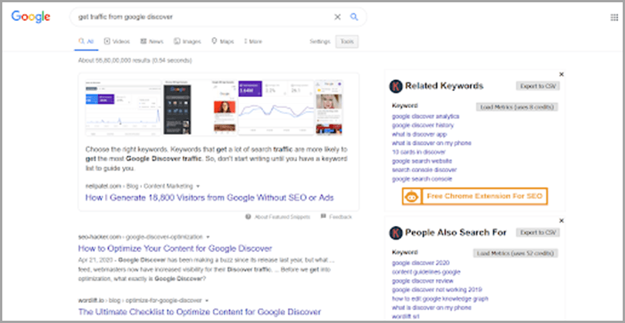
Task: Expand the wordlift.io result dropdown arrow
Action: (207, 301)
